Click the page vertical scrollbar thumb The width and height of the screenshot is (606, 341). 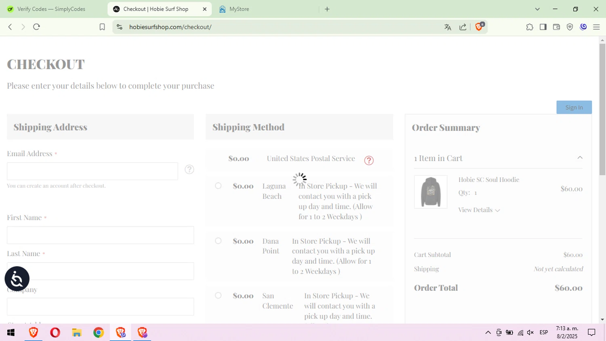[602, 109]
